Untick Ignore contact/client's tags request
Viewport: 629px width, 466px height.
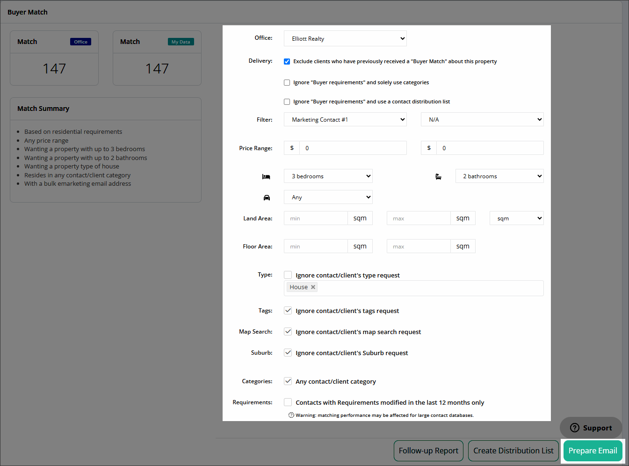[x=288, y=311]
